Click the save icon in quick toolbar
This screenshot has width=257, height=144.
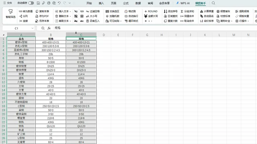pyautogui.click(x=38, y=3)
